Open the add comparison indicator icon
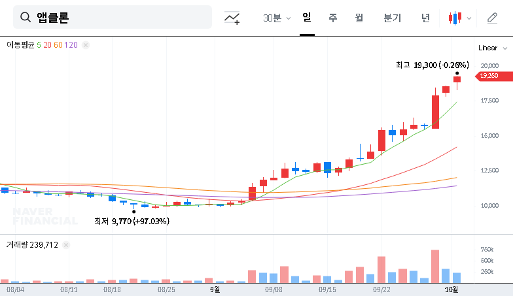 232,18
